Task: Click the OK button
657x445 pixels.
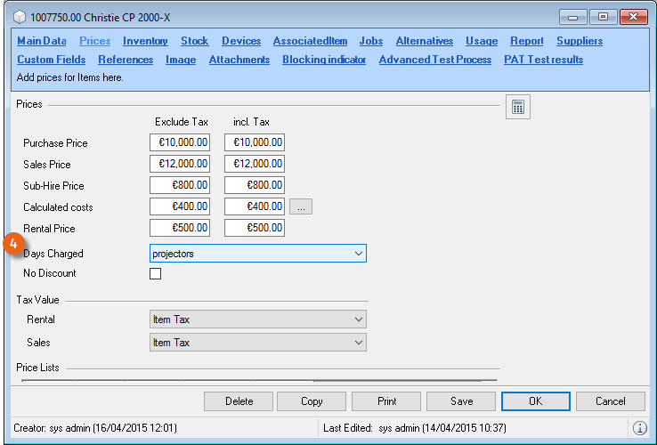Action: (x=536, y=401)
